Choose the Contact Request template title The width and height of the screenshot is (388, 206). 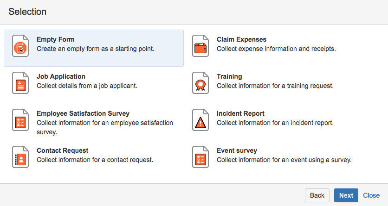[62, 150]
